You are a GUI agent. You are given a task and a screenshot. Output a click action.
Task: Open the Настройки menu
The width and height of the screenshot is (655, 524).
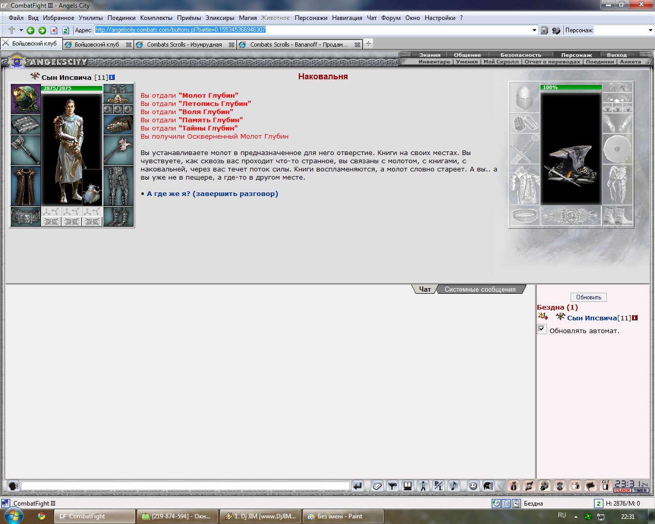[440, 18]
